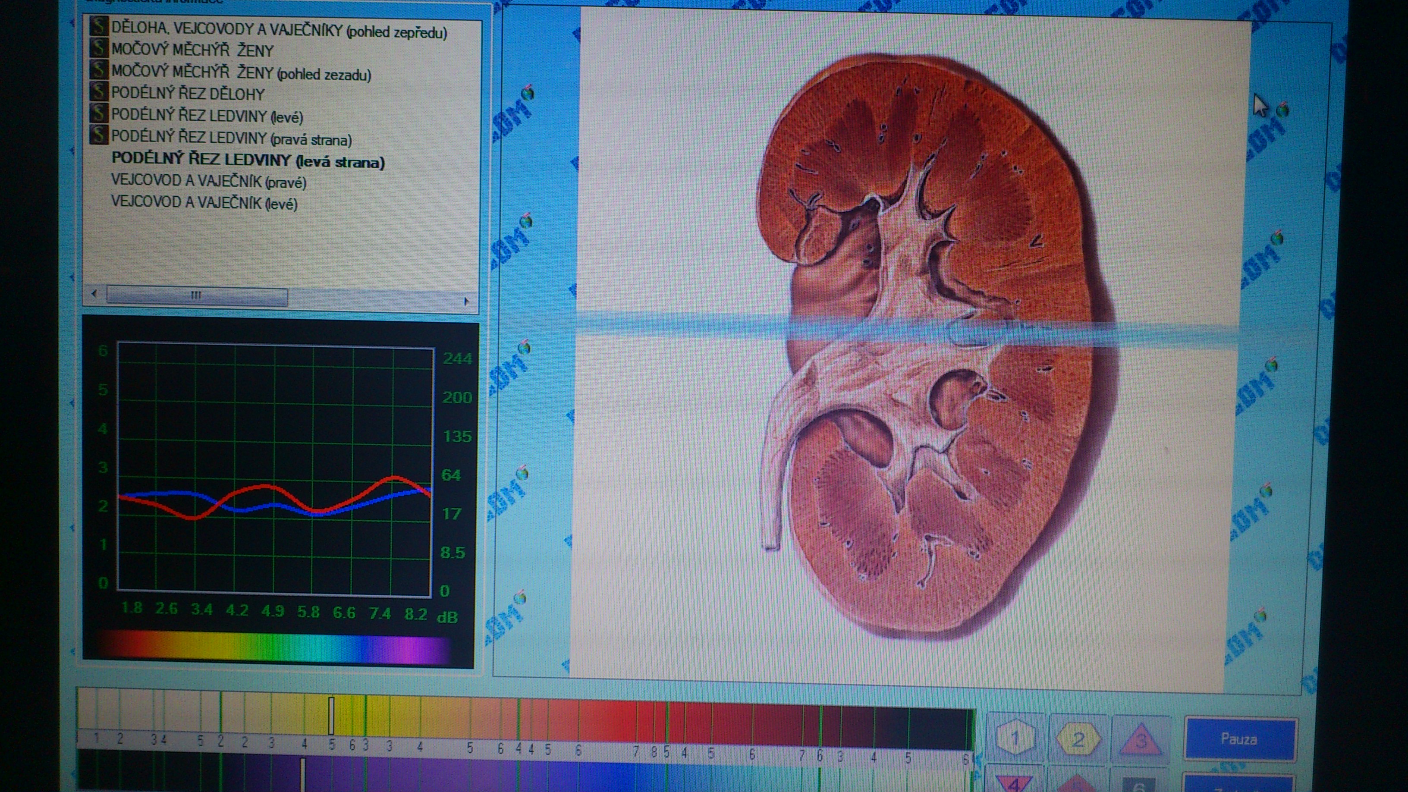Click the level 1 white hexagon icon
The width and height of the screenshot is (1408, 792).
[x=1015, y=739]
